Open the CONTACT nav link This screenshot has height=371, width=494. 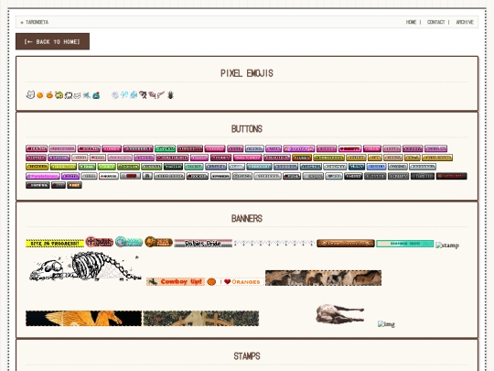point(435,22)
